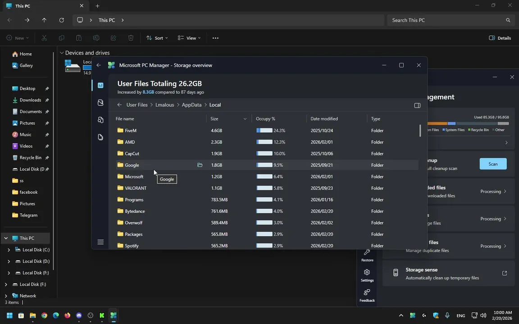The width and height of the screenshot is (519, 324).
Task: Open Telegram folder in Explorer sidebar
Action: pyautogui.click(x=28, y=215)
